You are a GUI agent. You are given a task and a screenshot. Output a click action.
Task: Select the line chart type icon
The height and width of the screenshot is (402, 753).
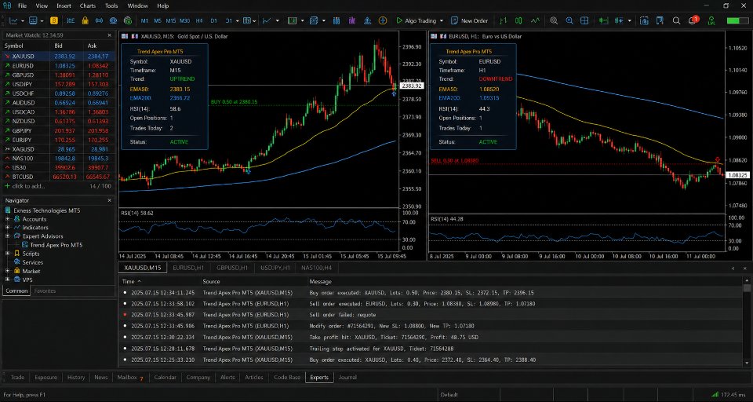tap(535, 20)
